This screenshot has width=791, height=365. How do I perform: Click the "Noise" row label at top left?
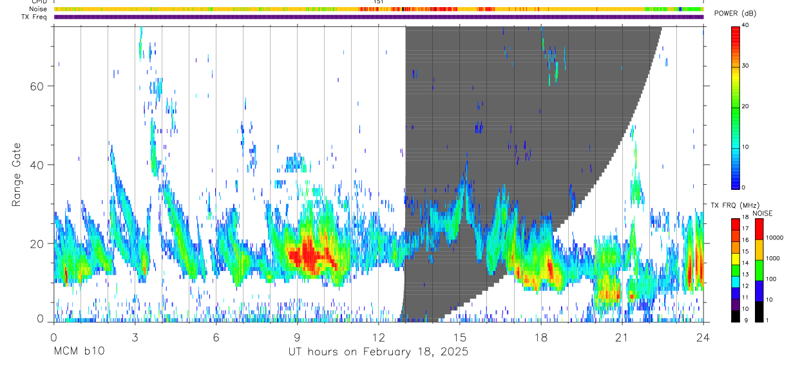[x=39, y=9]
